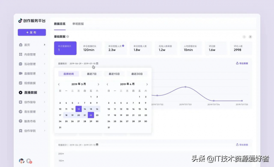
Task: Click the chart peak point at 2019/07/03
Action: pos(185,87)
